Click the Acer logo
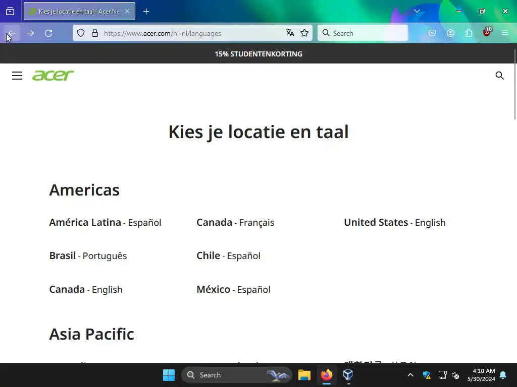This screenshot has width=517, height=387. (53, 76)
